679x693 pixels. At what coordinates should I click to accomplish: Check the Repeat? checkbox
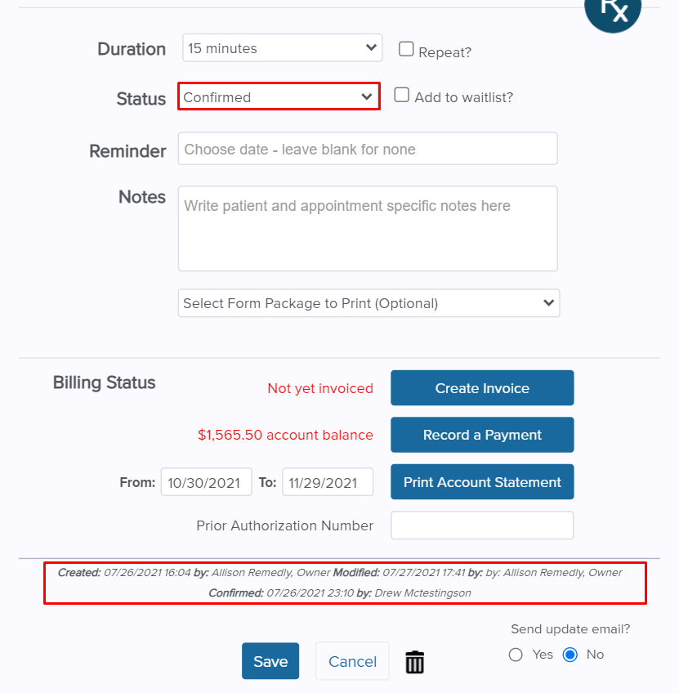tap(406, 49)
